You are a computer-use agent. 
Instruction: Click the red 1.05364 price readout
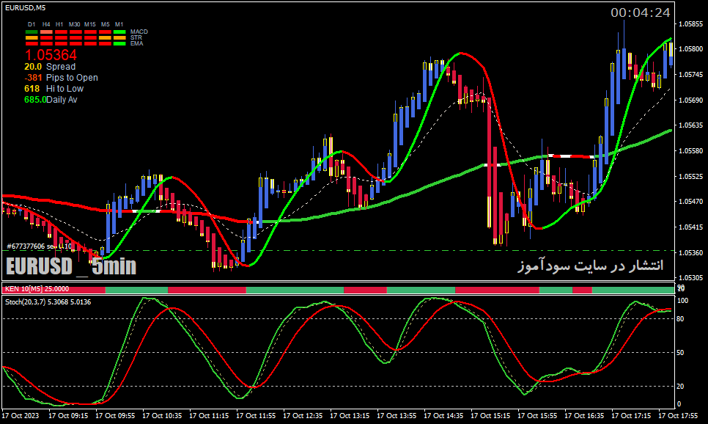[x=51, y=55]
